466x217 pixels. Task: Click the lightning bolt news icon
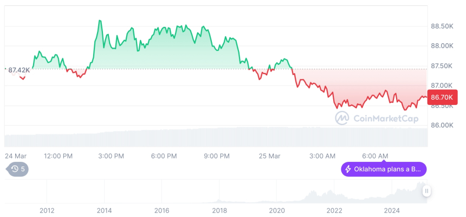pos(348,169)
